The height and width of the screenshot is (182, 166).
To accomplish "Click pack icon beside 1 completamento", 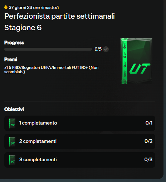I will point(12,123).
